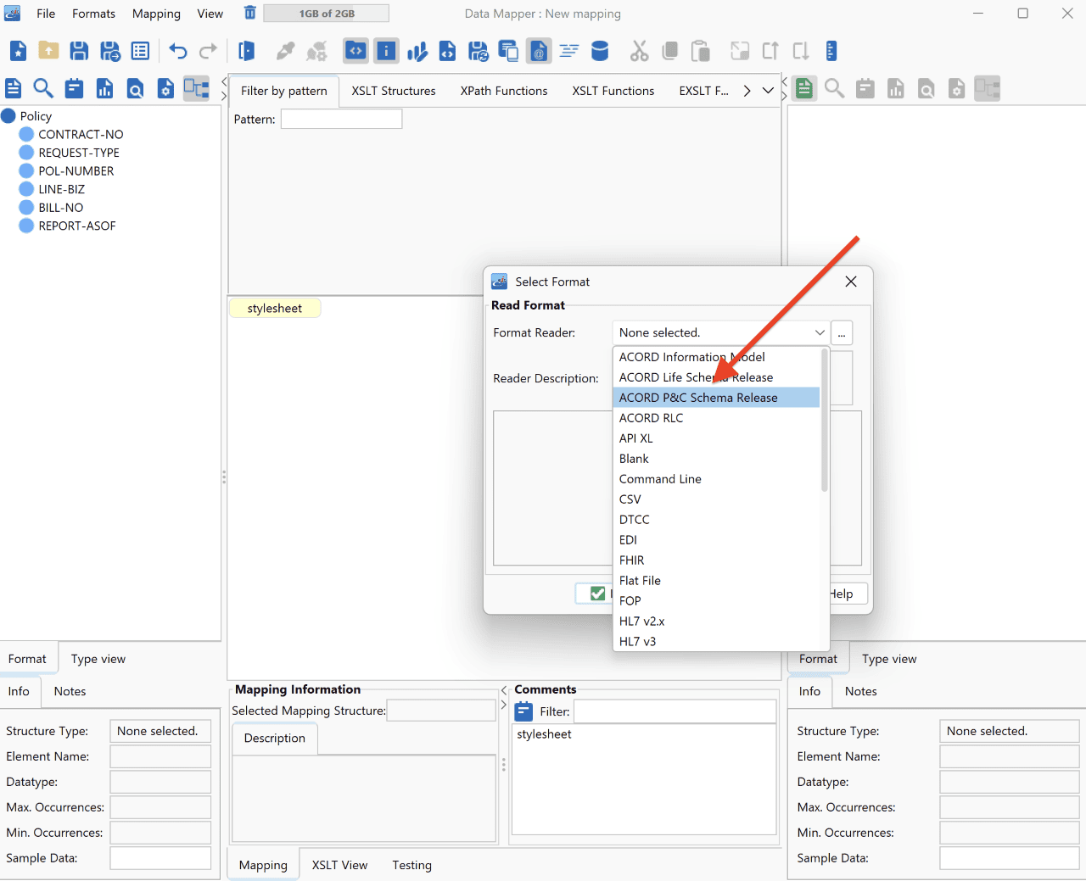The image size is (1086, 881).
Task: Click the trash can icon beside memory bar
Action: [x=250, y=13]
